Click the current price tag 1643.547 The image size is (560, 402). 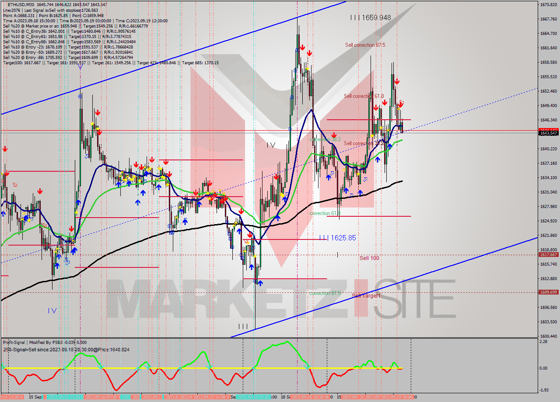pos(548,133)
